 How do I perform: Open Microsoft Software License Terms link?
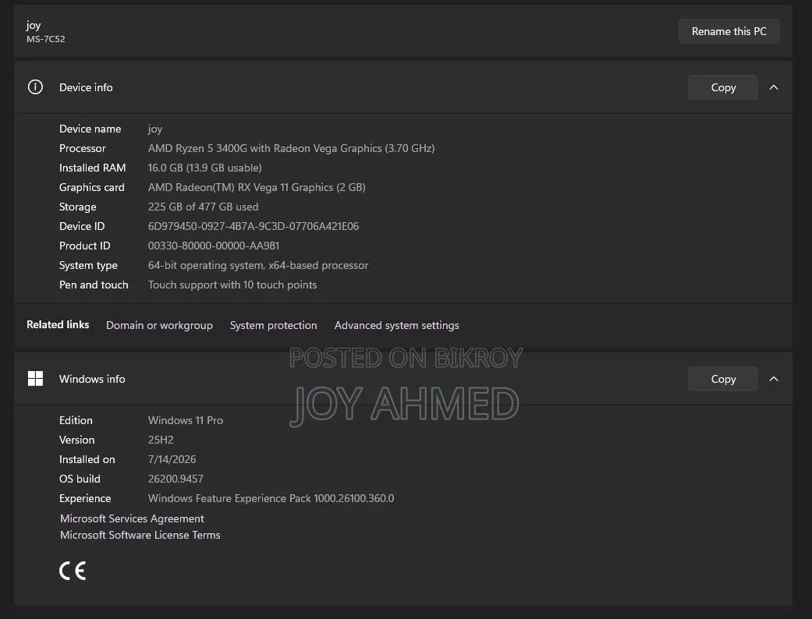[140, 535]
